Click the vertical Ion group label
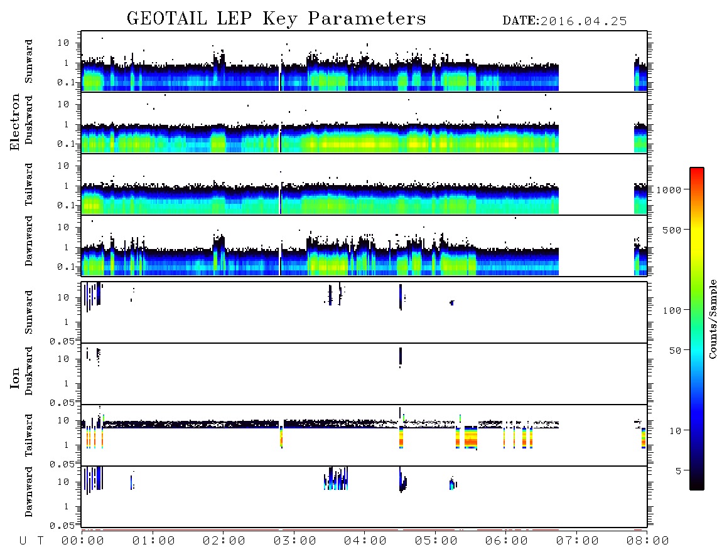This screenshot has width=717, height=552. [14, 378]
